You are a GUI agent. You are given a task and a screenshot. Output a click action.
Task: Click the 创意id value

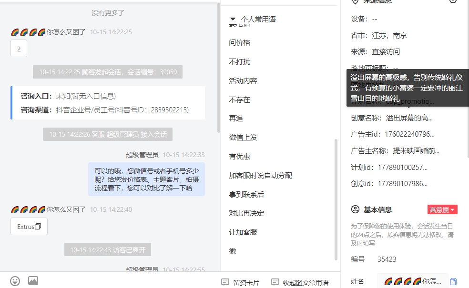tap(403, 184)
